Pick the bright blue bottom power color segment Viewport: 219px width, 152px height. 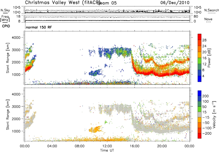click(200, 79)
